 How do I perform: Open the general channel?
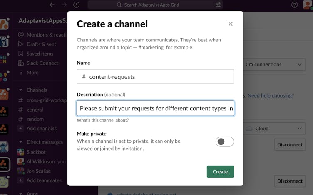tap(31, 110)
